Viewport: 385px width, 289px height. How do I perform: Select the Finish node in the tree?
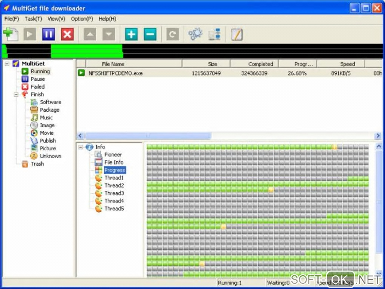[x=37, y=94]
